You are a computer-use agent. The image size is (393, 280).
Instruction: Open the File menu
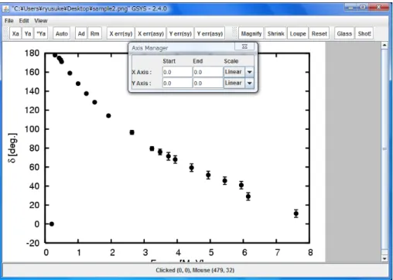9,21
